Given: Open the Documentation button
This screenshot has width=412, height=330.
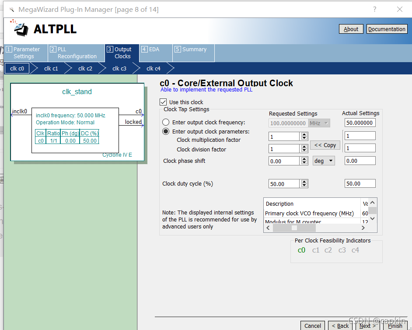Looking at the screenshot, I should pyautogui.click(x=387, y=29).
